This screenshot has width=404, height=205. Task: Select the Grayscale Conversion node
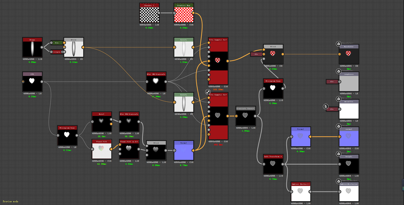click(x=246, y=116)
